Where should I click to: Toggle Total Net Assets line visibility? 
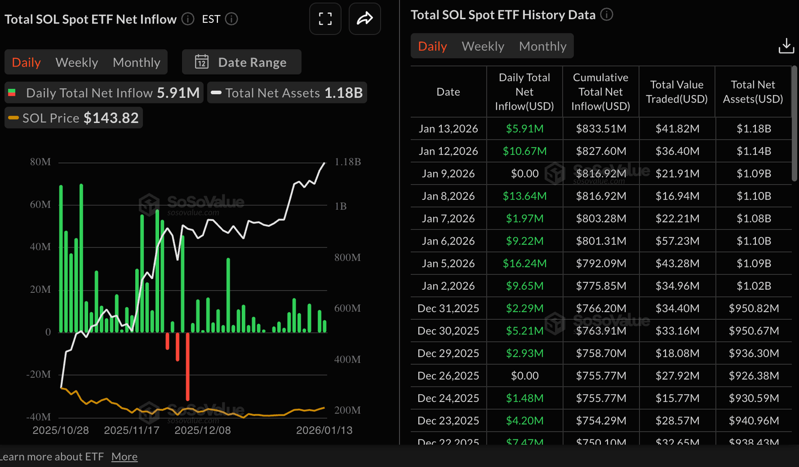click(287, 93)
